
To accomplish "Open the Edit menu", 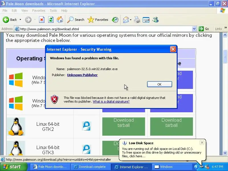I will tap(14, 11).
